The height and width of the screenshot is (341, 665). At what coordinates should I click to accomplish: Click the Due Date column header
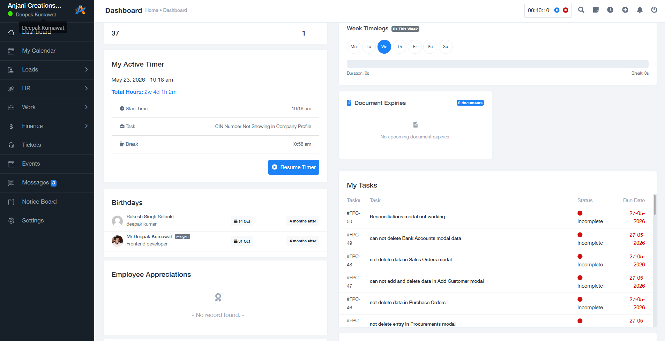634,200
